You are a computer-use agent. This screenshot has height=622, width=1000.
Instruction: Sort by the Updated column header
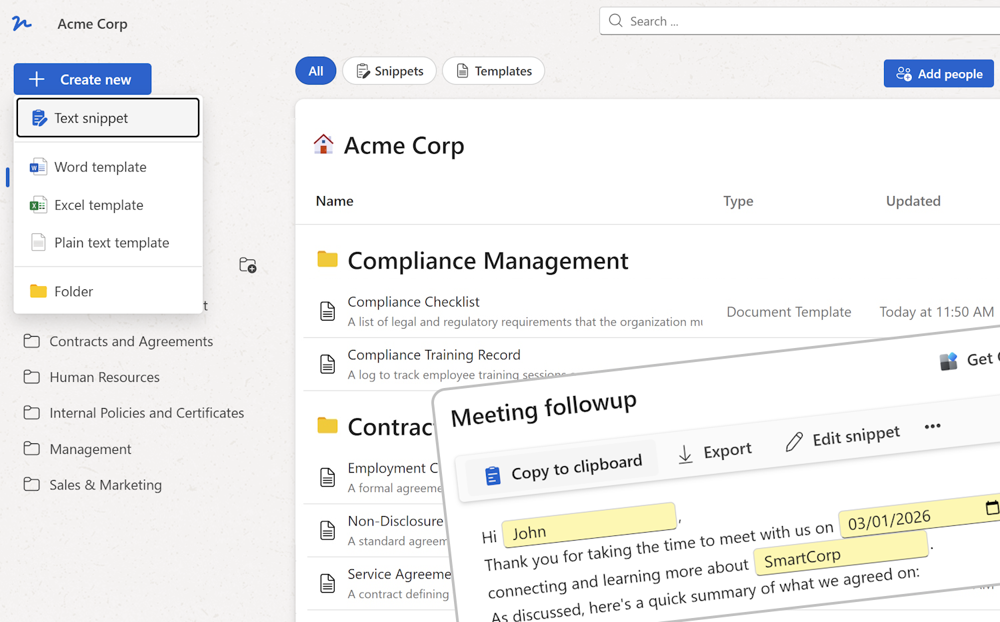click(x=913, y=201)
